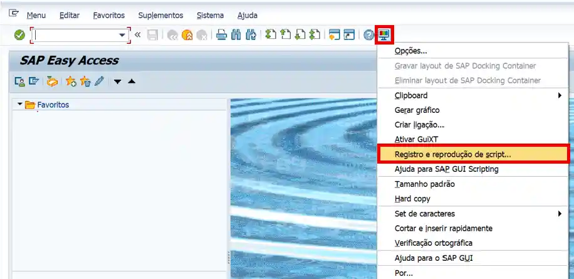Open the Editar menu
The height and width of the screenshot is (279, 574).
(70, 16)
